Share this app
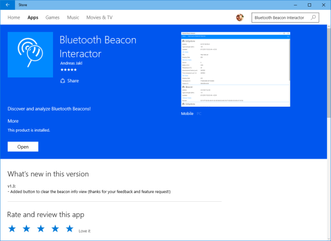The image size is (331, 241). (70, 81)
